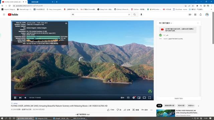Open the account avatar menu
214x120 pixels.
coord(207,15)
